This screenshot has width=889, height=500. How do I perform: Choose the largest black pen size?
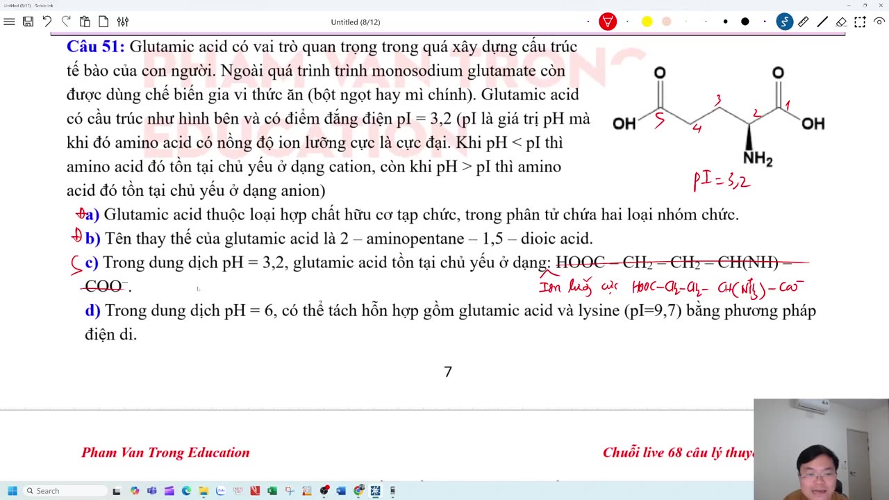click(x=745, y=22)
